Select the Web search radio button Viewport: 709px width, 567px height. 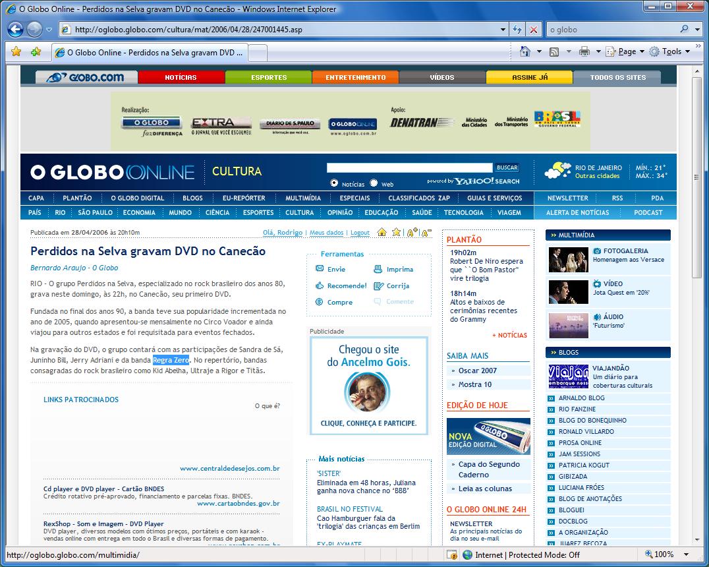(x=374, y=183)
